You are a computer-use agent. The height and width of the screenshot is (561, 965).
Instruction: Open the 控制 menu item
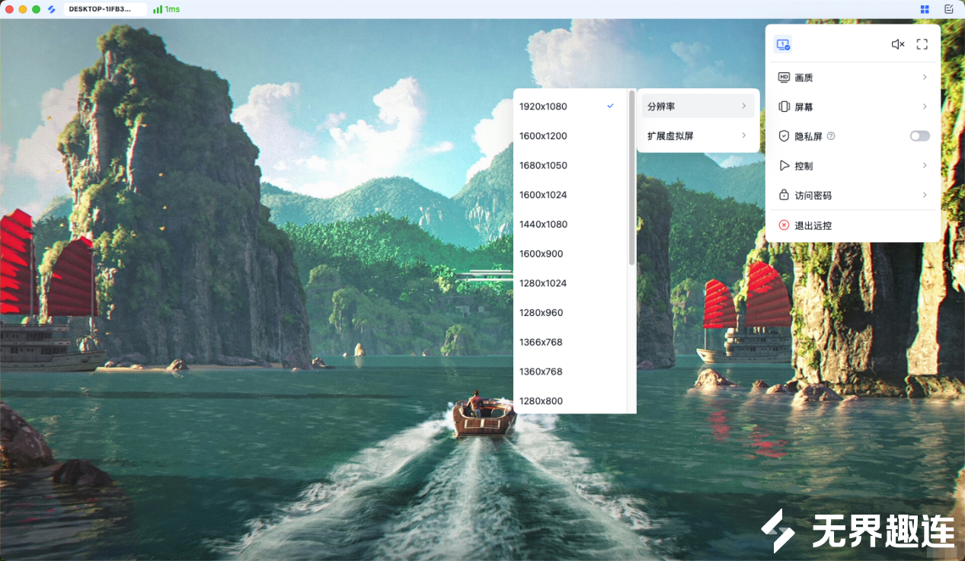point(853,165)
